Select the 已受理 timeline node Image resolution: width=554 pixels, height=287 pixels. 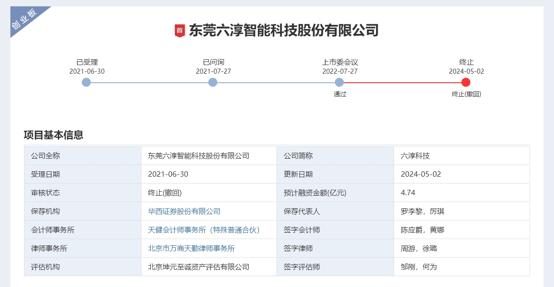[86, 82]
